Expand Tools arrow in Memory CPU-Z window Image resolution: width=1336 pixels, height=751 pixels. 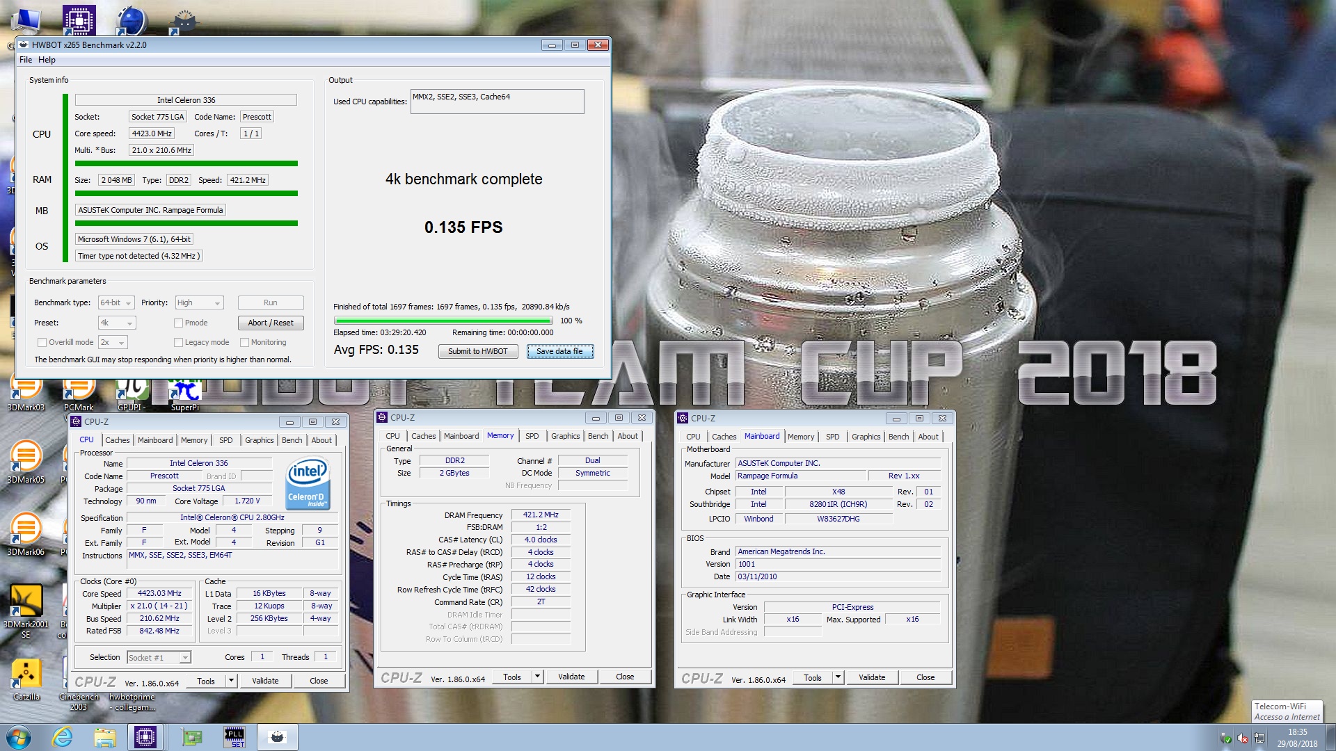pyautogui.click(x=537, y=677)
